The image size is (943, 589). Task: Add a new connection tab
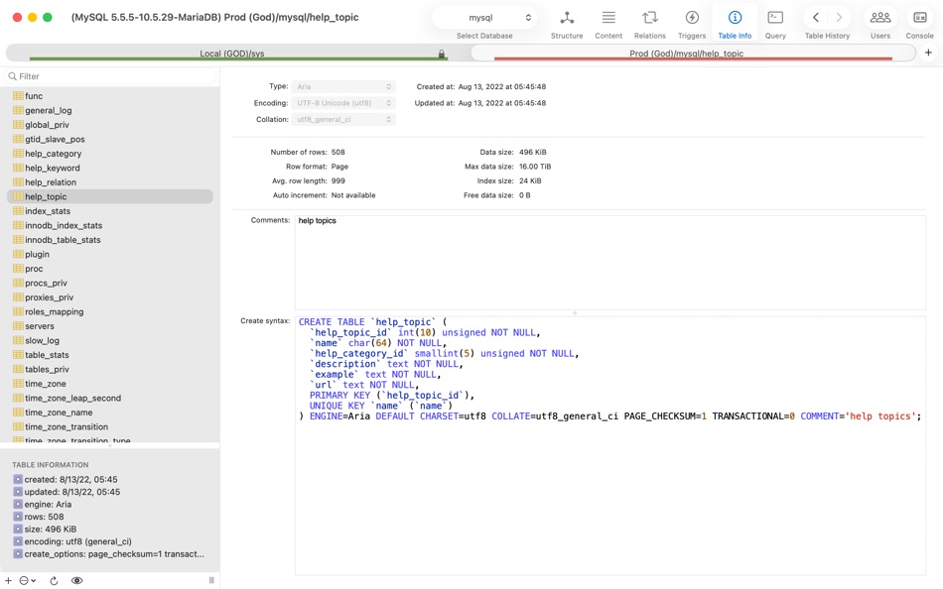coord(928,53)
